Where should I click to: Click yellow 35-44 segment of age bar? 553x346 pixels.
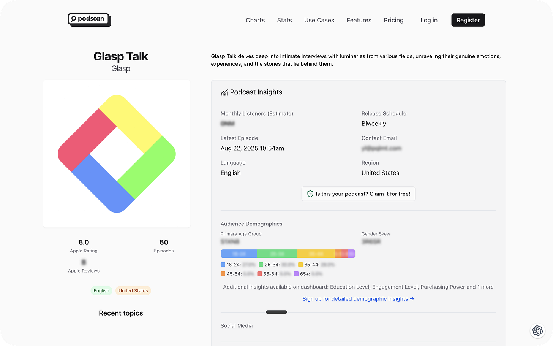pos(316,254)
